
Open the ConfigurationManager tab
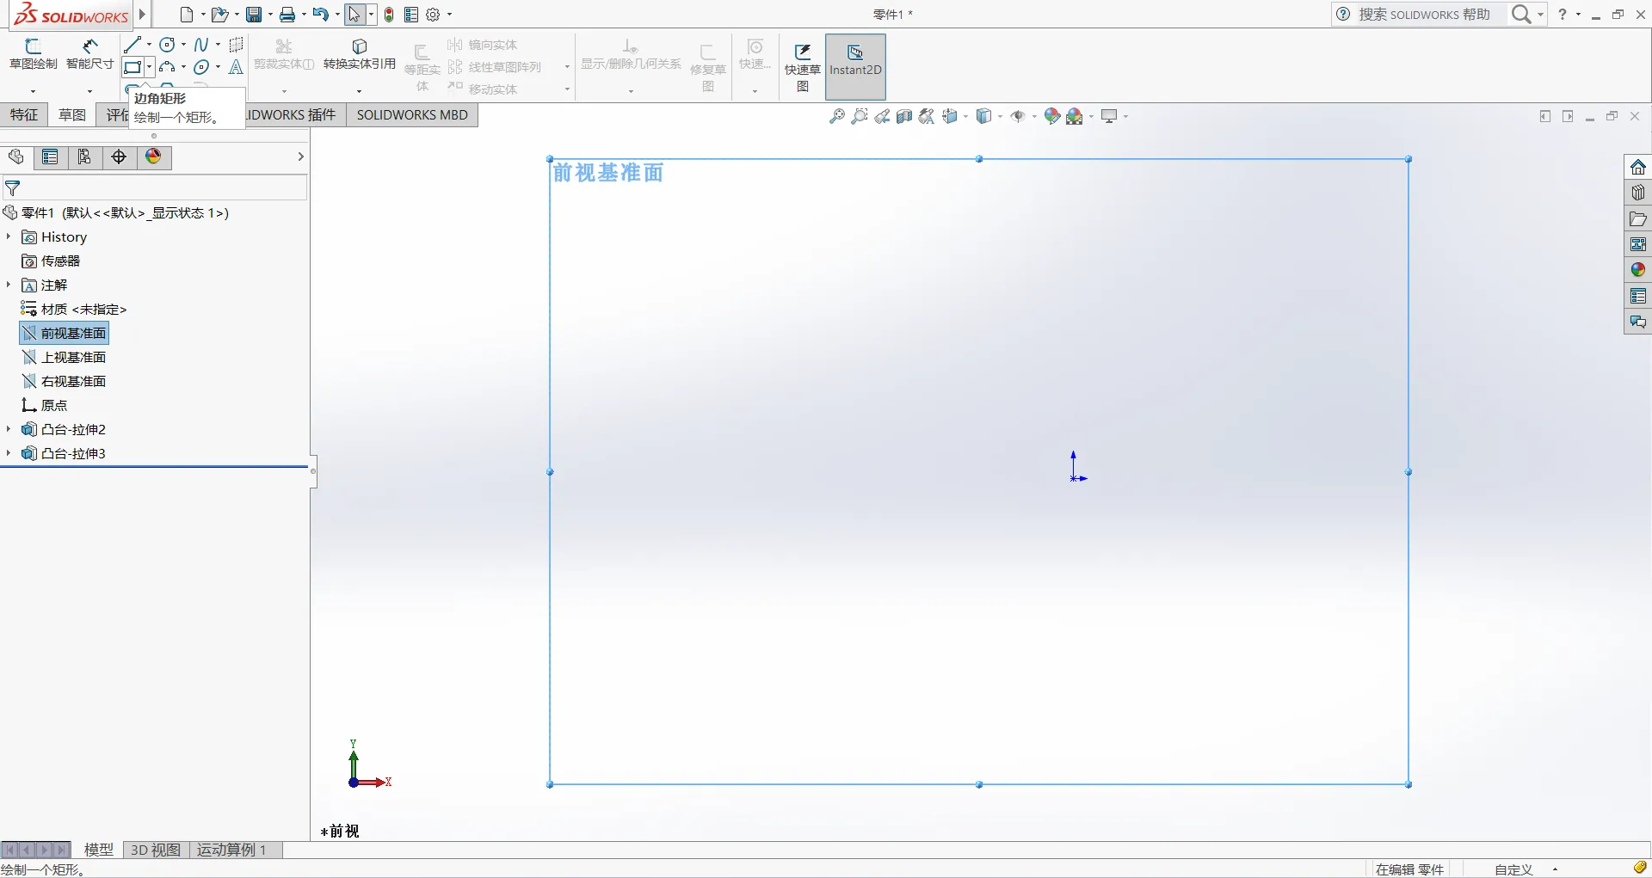[84, 157]
